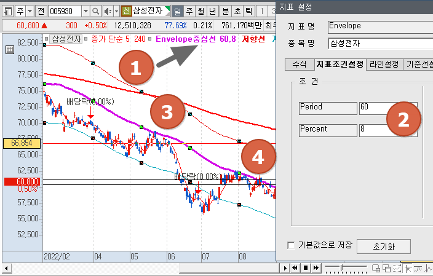Click the Period value field 60
Viewport: 433px width, 276px height.
[x=388, y=108]
